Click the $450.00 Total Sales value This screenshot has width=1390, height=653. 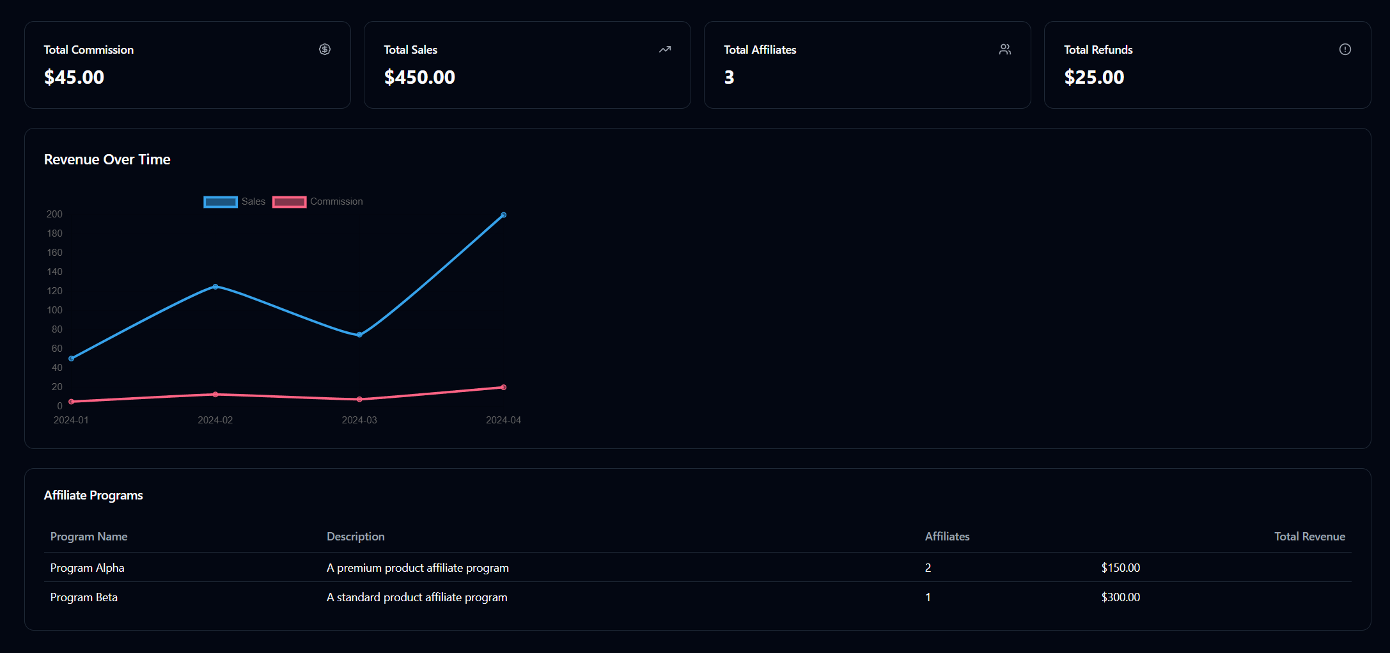[419, 77]
